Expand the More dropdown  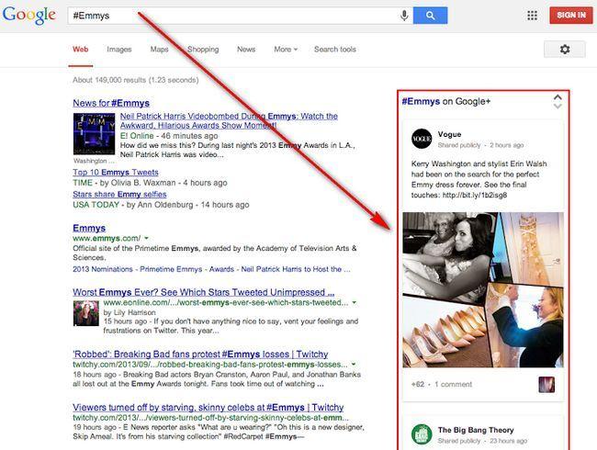pos(286,49)
